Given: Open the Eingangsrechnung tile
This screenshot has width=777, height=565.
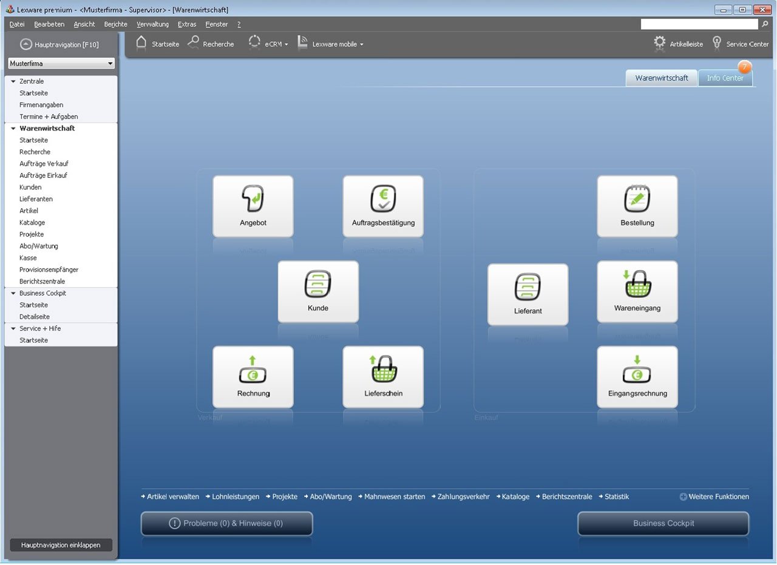Looking at the screenshot, I should click(637, 377).
